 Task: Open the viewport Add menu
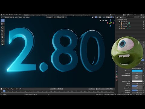click(x=24, y=17)
